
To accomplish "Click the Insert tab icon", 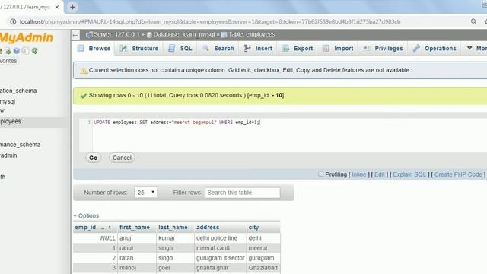I will coord(247,48).
